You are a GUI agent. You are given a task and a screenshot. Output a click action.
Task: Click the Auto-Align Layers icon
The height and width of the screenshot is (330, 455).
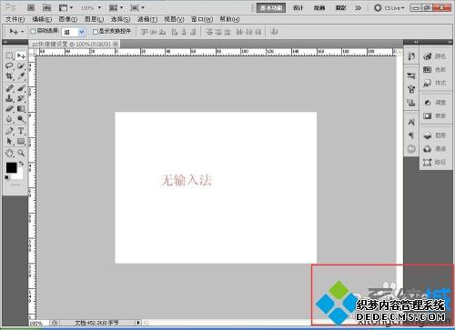(274, 32)
